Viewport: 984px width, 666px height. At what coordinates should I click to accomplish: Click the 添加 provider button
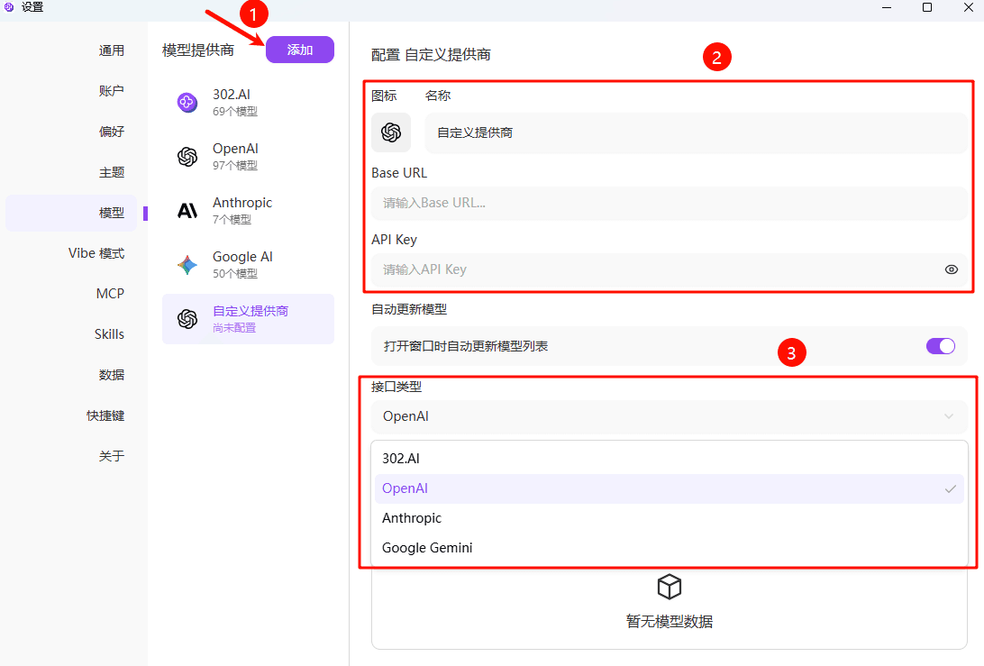[300, 50]
